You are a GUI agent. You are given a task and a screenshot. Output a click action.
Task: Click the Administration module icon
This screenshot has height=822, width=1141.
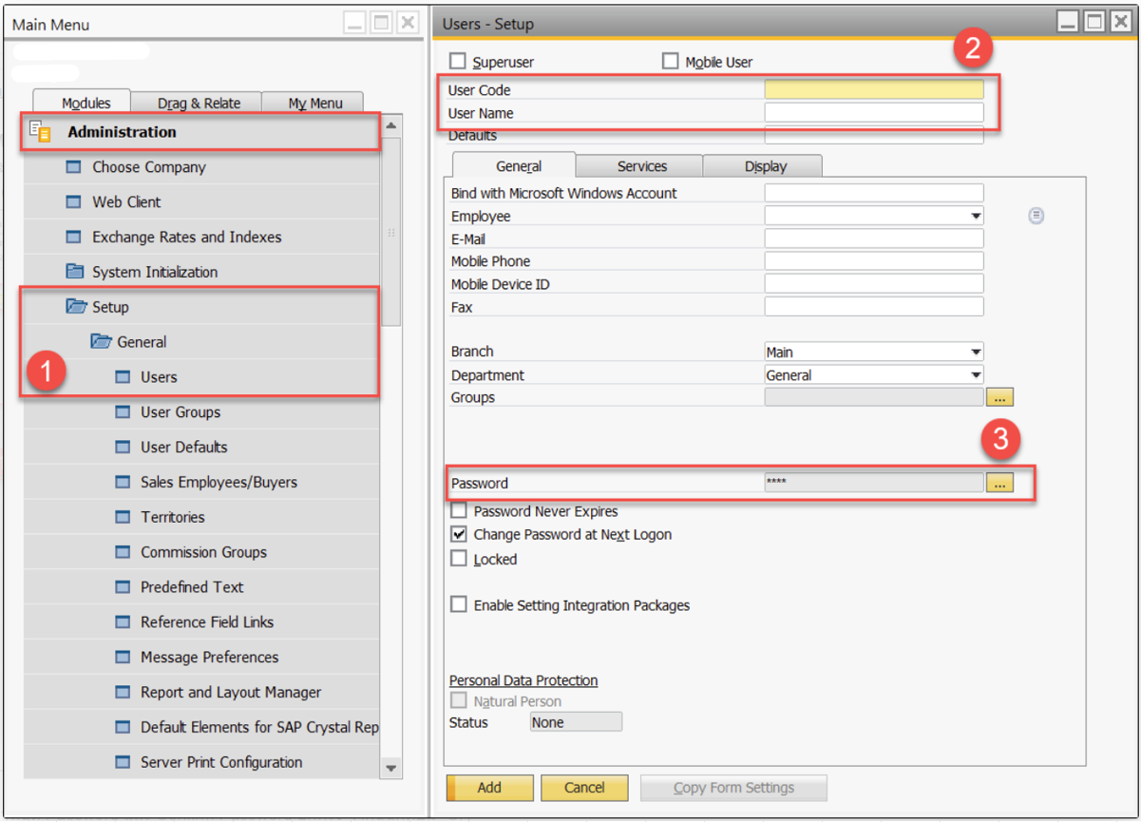pyautogui.click(x=40, y=132)
